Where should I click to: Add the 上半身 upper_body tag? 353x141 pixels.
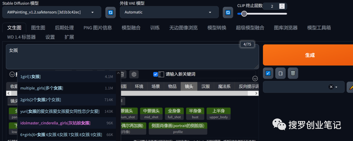coord(219,114)
